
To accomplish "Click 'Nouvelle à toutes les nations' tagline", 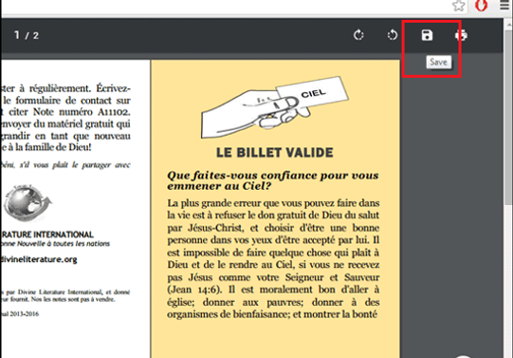I will [64, 244].
